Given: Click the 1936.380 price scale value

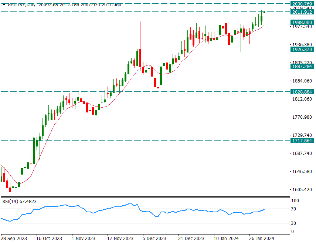Looking at the screenshot, I should pyautogui.click(x=302, y=44).
